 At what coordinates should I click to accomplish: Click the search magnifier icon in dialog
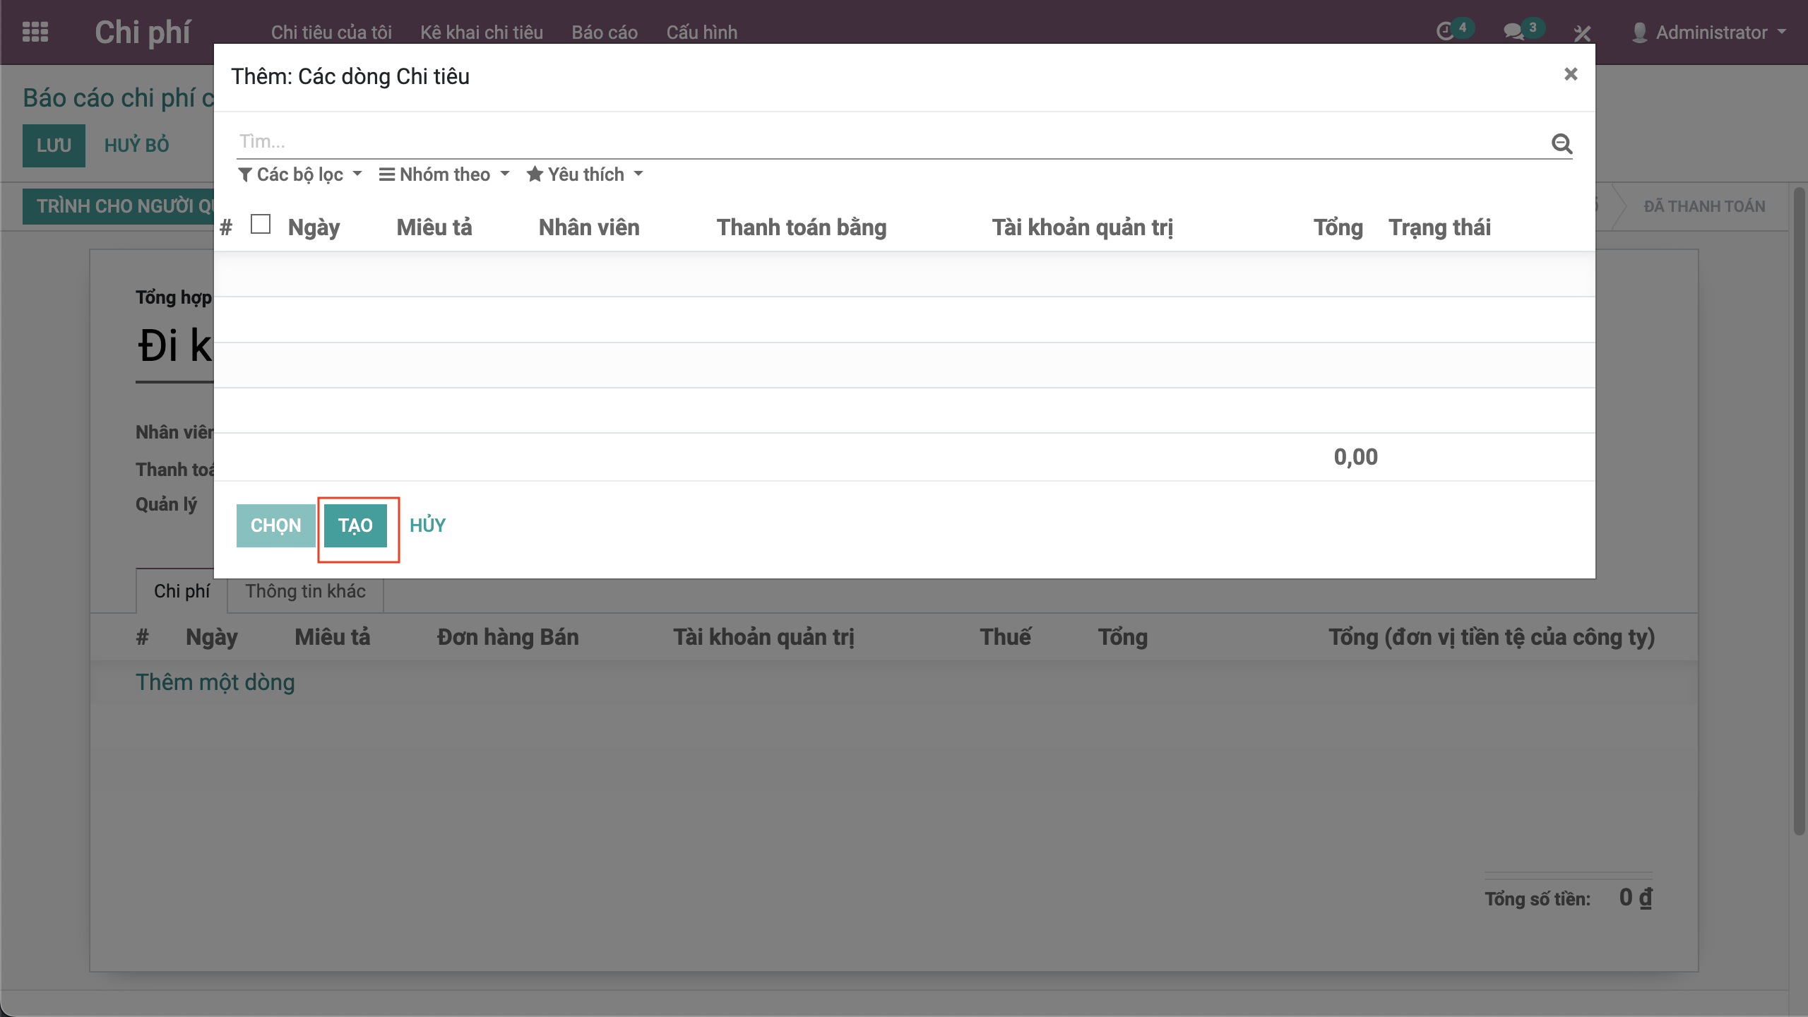[x=1561, y=144]
